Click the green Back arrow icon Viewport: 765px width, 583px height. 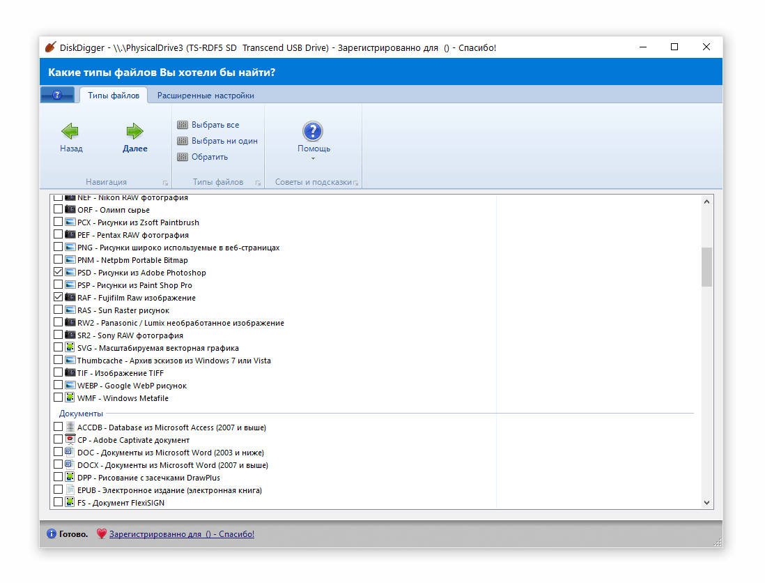[x=70, y=131]
